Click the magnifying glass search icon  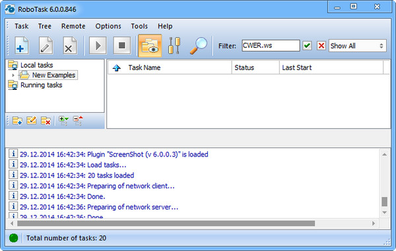[x=198, y=46]
